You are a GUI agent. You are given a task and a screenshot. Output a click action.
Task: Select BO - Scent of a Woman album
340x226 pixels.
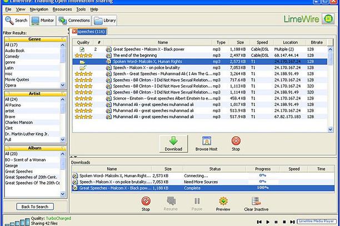(32, 160)
